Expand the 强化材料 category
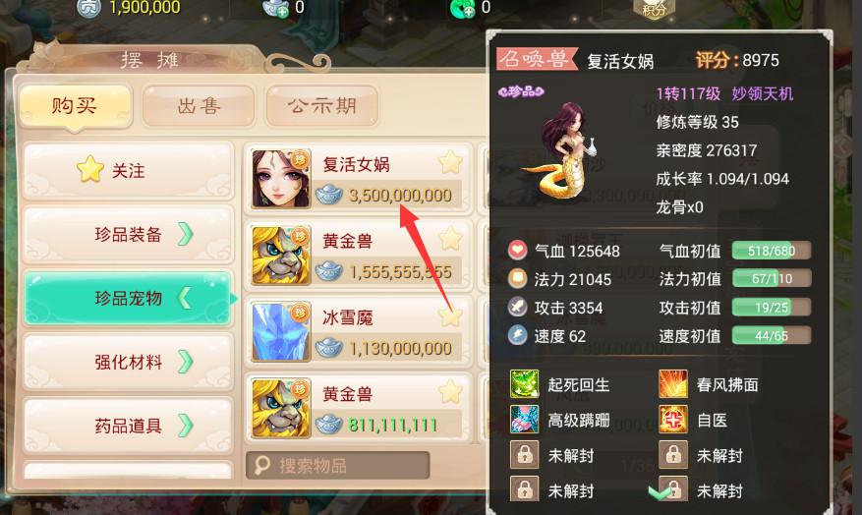862x515 pixels. point(129,362)
